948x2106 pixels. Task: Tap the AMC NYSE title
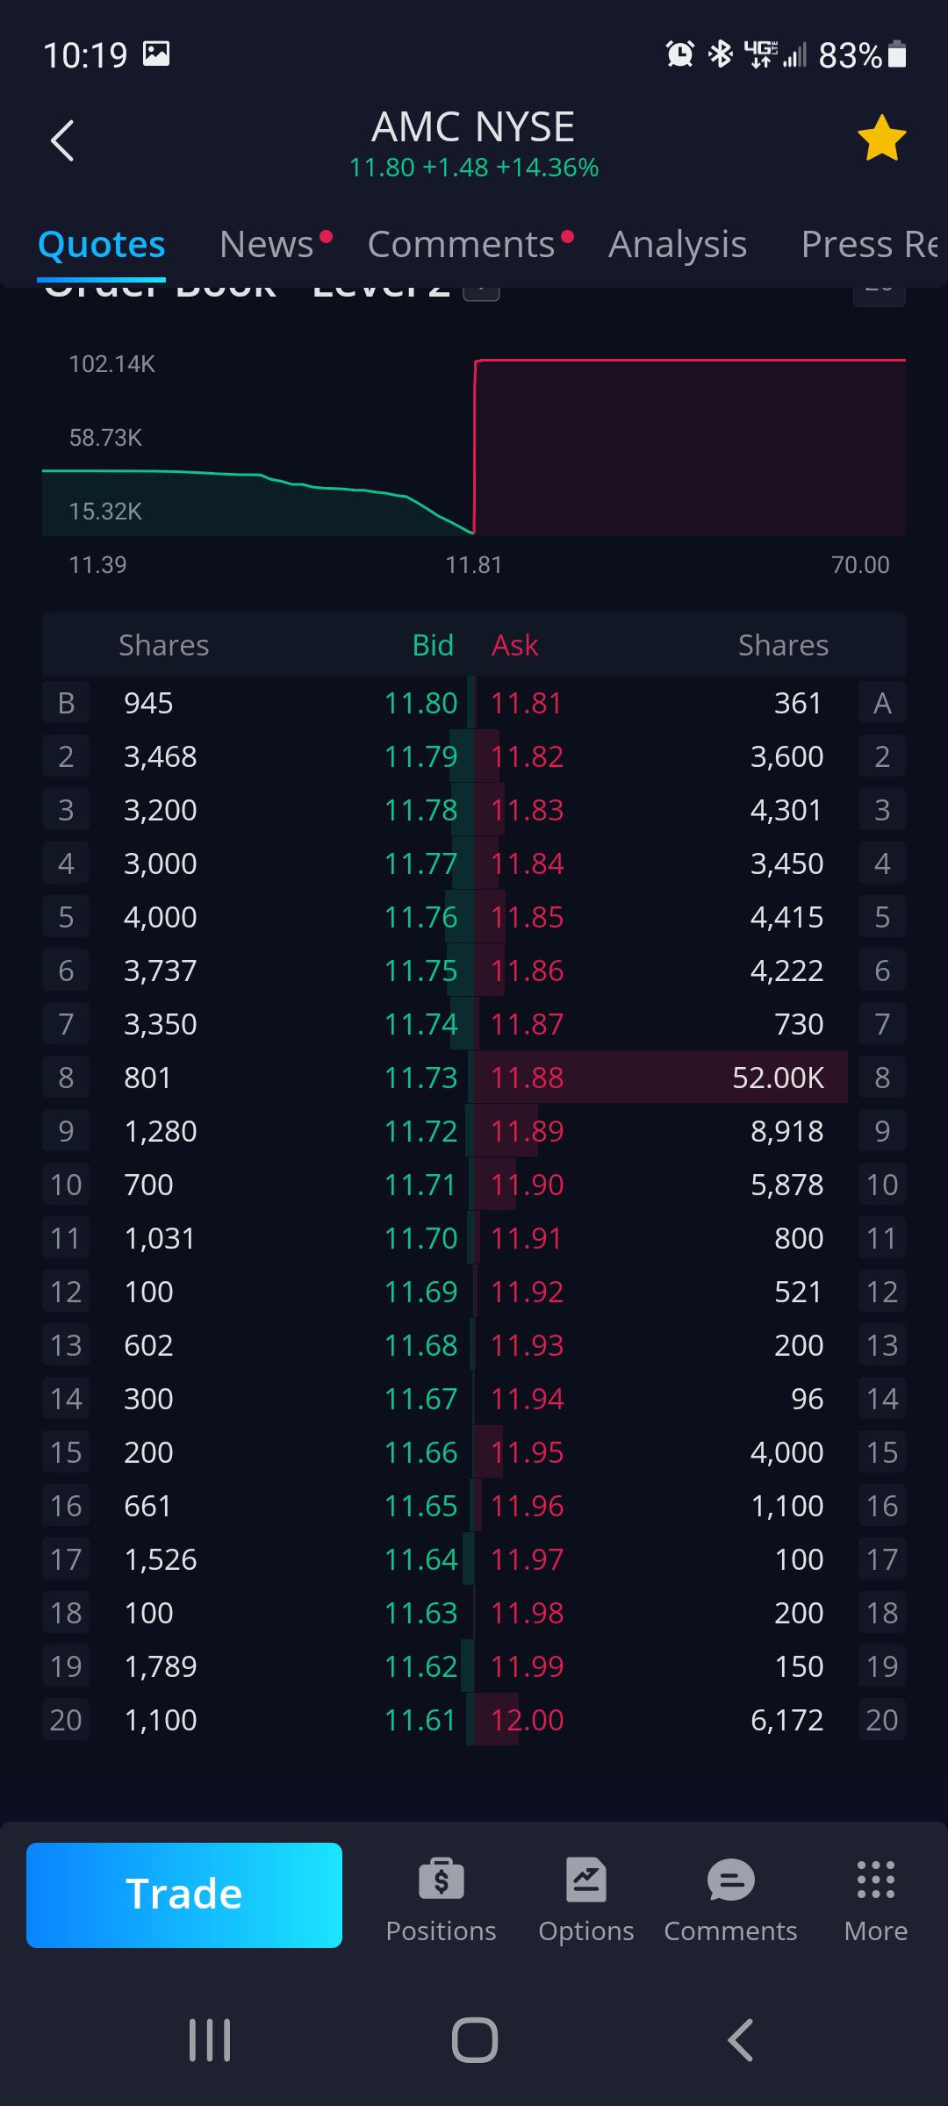[x=473, y=127]
